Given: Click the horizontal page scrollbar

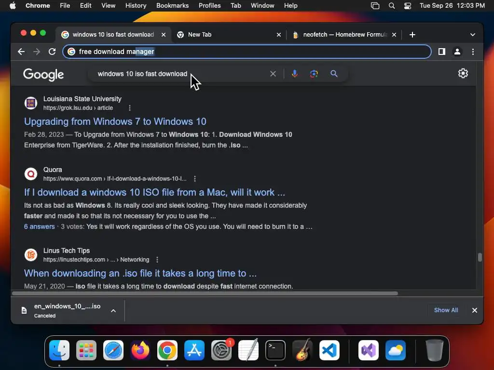Looking at the screenshot, I should pos(205,293).
